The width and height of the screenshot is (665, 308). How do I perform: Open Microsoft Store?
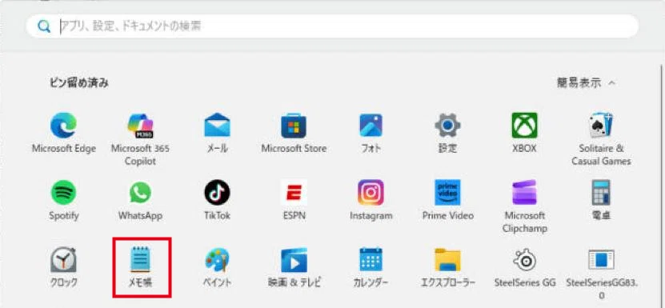[294, 133]
